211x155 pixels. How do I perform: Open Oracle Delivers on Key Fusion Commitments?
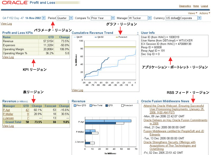(175, 122)
